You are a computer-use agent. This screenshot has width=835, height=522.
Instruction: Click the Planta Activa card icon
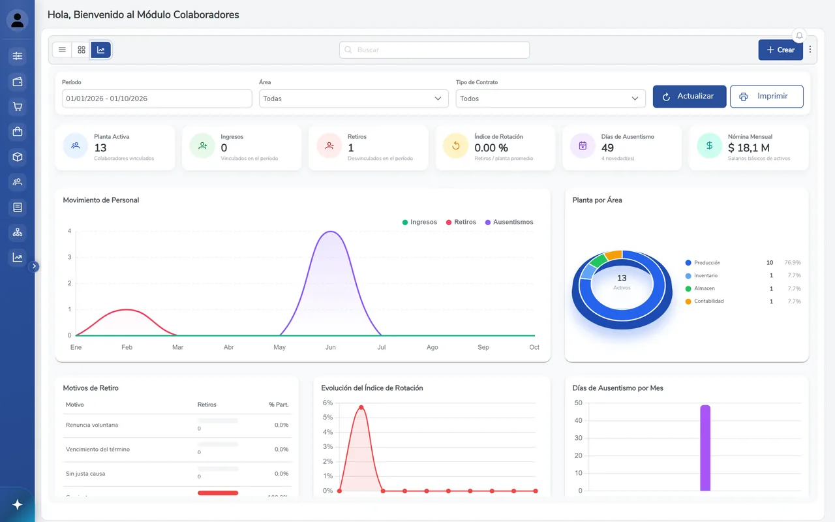(x=76, y=146)
